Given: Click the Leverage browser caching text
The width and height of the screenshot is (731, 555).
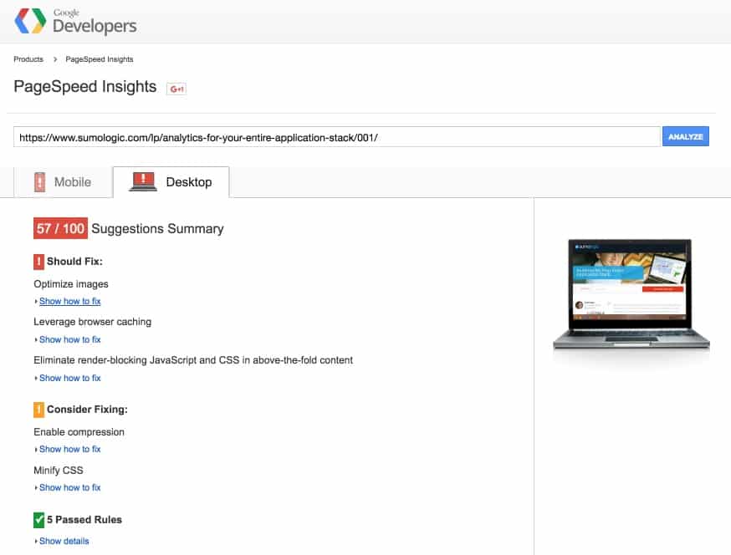Looking at the screenshot, I should tap(92, 322).
